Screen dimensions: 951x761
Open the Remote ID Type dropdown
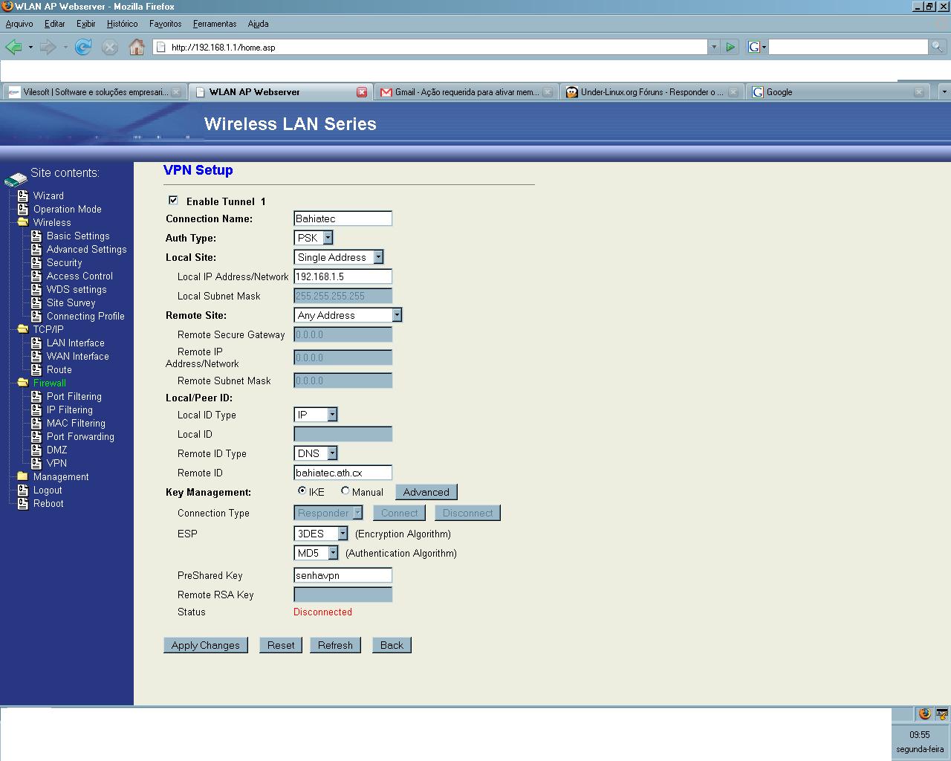(316, 453)
